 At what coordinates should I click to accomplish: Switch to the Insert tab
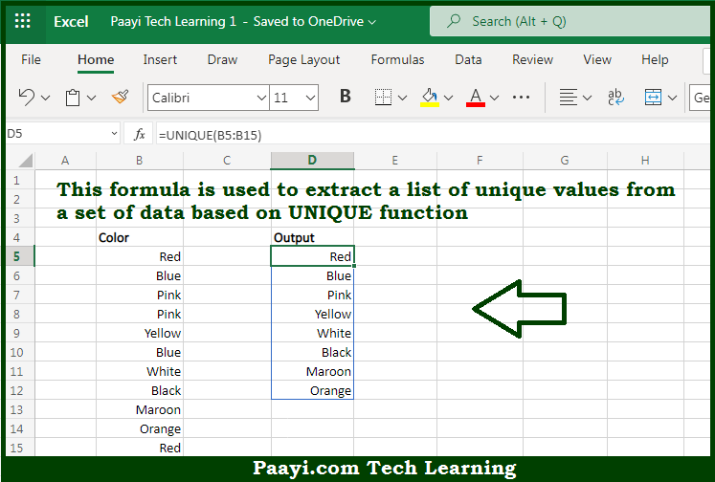(x=160, y=59)
